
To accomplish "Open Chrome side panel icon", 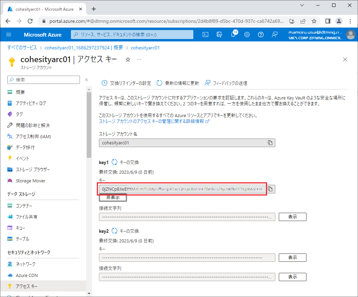I will (328, 21).
